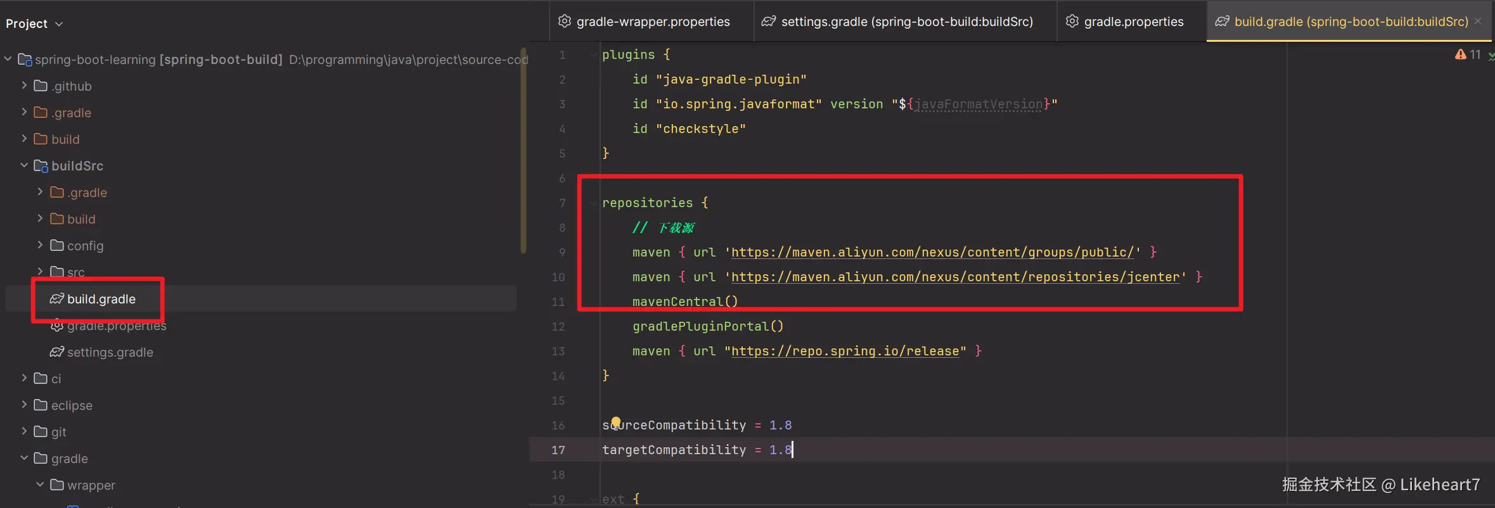
Task: Click sourceCompatibility text on line 16
Action: pos(674,425)
